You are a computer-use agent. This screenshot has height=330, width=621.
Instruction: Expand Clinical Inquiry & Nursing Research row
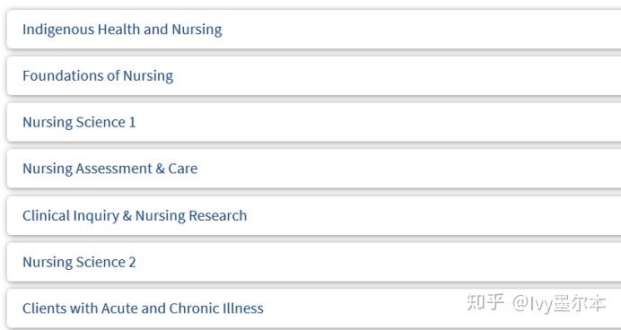pos(314,215)
